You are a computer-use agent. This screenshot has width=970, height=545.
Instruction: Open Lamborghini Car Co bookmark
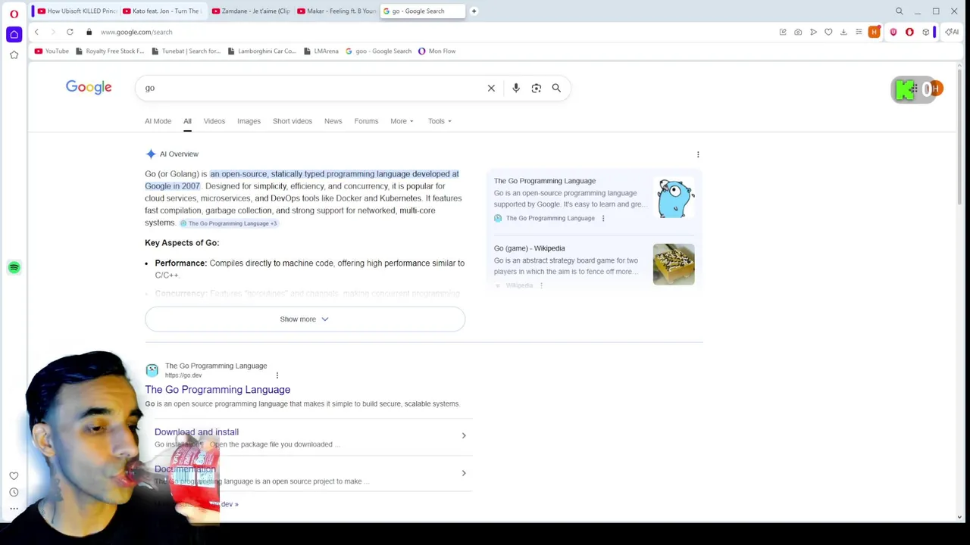(x=262, y=51)
